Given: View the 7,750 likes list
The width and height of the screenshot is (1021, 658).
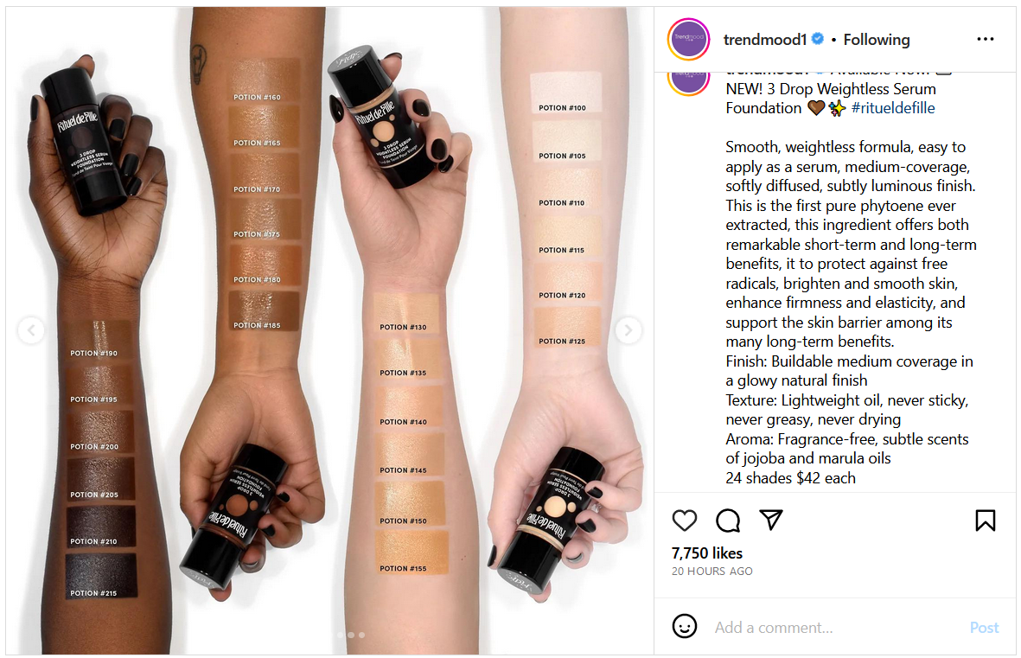Looking at the screenshot, I should pyautogui.click(x=706, y=553).
